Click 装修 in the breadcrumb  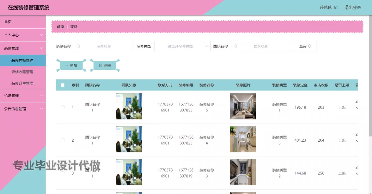point(74,27)
